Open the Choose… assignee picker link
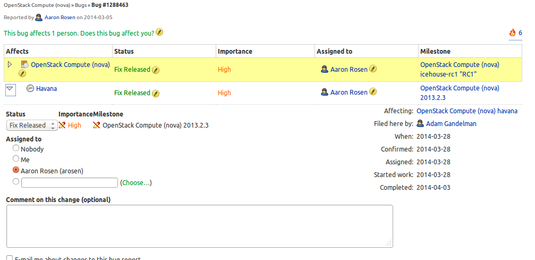This screenshot has height=260, width=535. pyautogui.click(x=136, y=182)
